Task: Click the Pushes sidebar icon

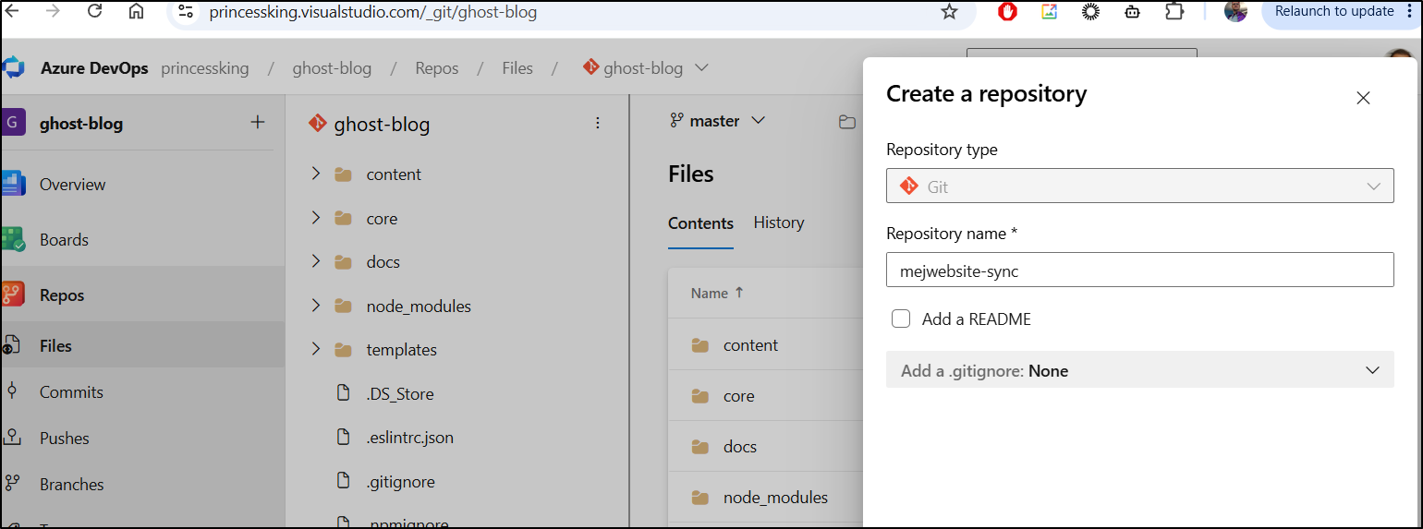Action: click(x=12, y=437)
